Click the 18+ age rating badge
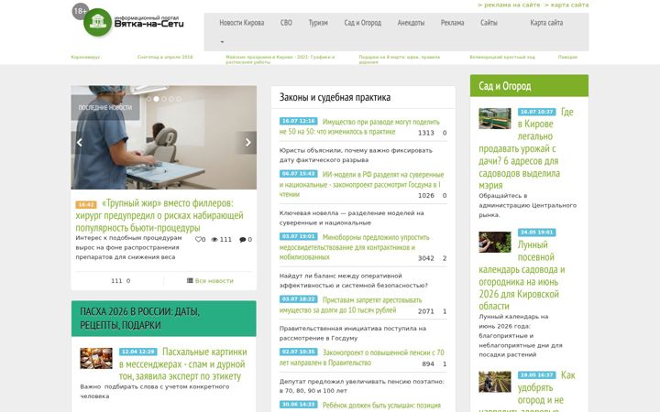This screenshot has height=412, width=660. [80, 11]
